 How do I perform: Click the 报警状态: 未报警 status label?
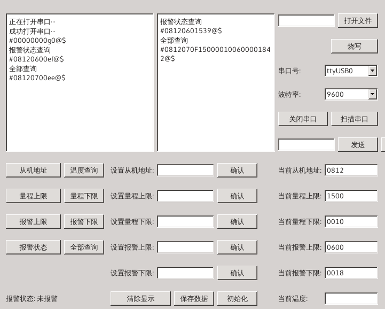tap(32, 299)
